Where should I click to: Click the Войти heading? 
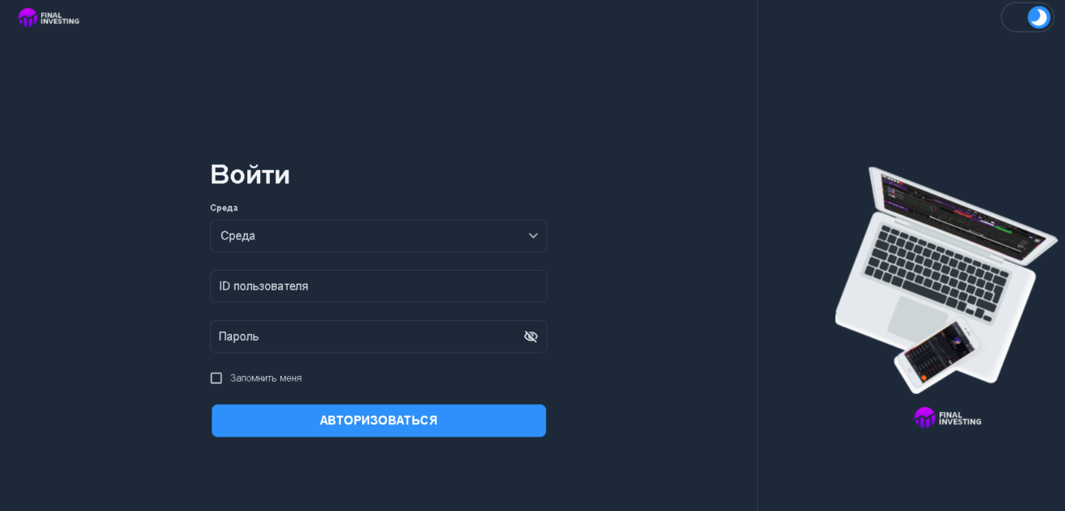coord(250,175)
